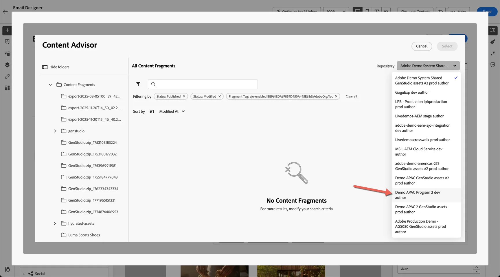This screenshot has height=277, width=500.
Task: Select Demo APAC Program 2 dev author
Action: pos(426,195)
